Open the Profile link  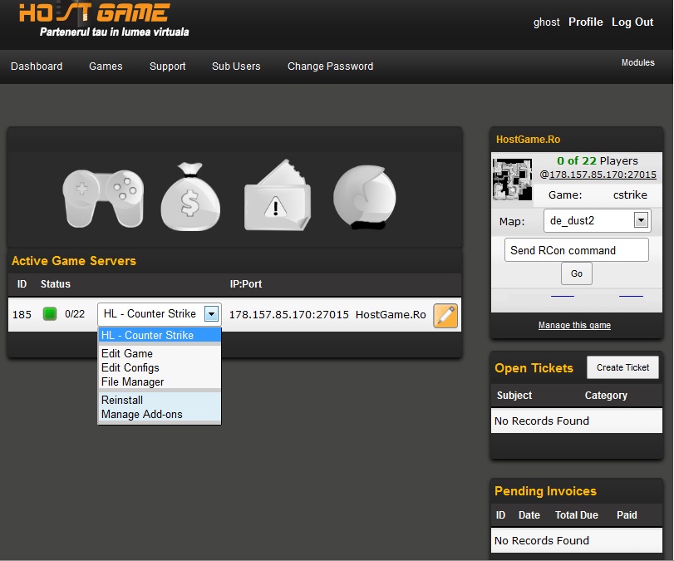585,22
